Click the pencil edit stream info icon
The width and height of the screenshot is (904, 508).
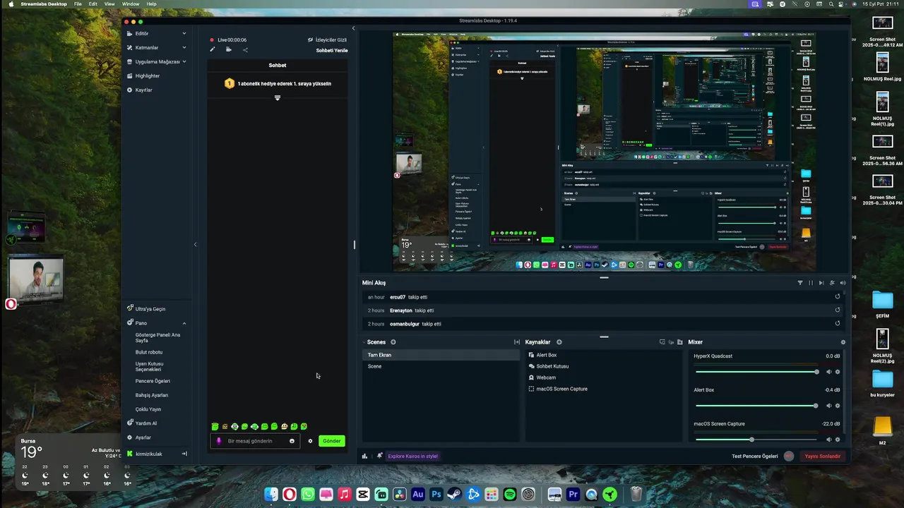point(213,49)
